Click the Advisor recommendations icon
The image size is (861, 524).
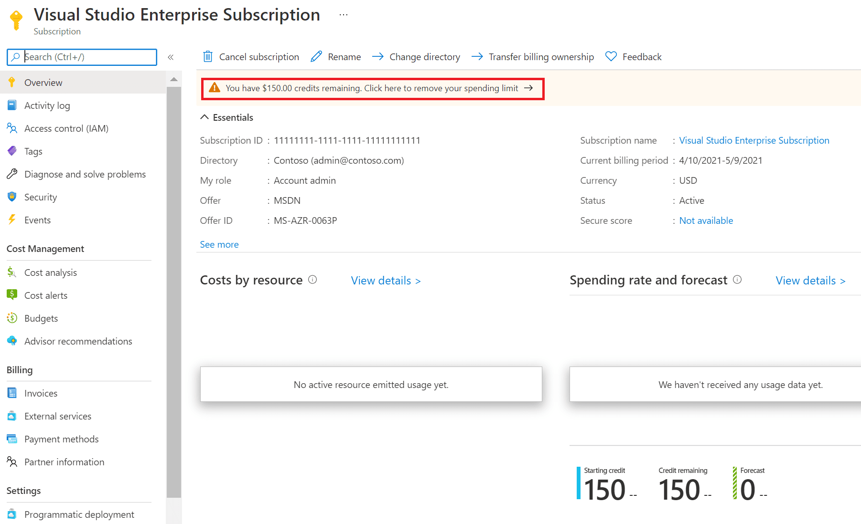12,341
